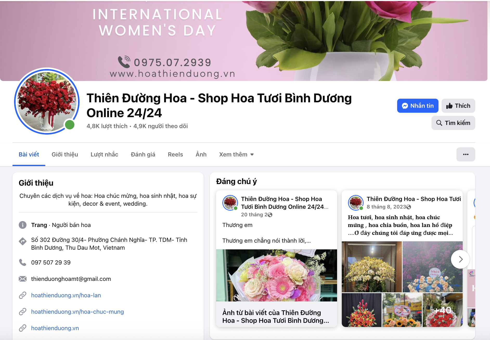Click the 4,9K người theo dõi count

click(160, 126)
